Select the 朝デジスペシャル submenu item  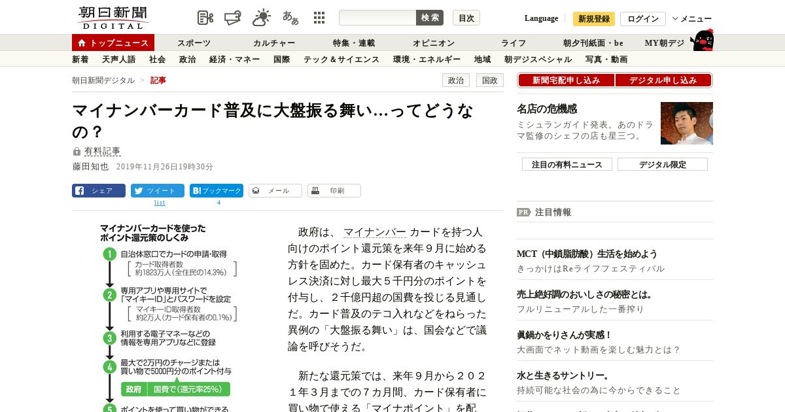click(x=538, y=60)
